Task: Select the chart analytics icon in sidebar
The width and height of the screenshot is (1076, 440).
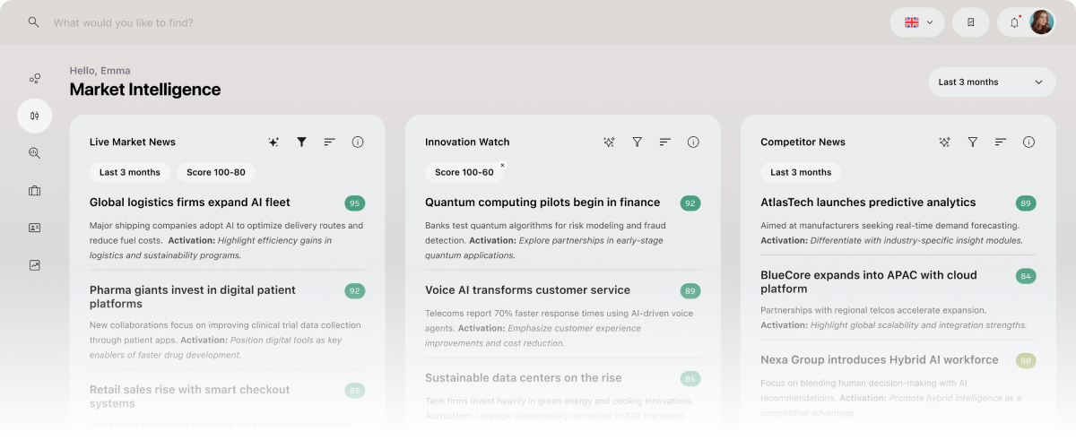Action: pos(34,265)
